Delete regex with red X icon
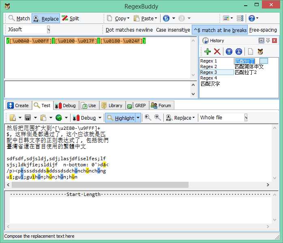The image size is (283, 243). click(x=217, y=52)
